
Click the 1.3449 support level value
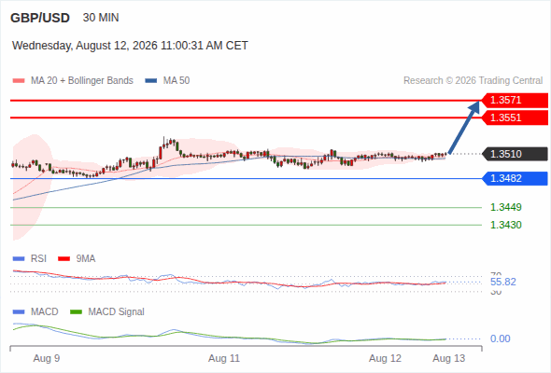click(x=506, y=207)
